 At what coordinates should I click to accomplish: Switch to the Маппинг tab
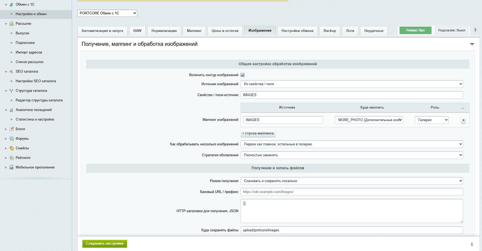[x=194, y=31]
